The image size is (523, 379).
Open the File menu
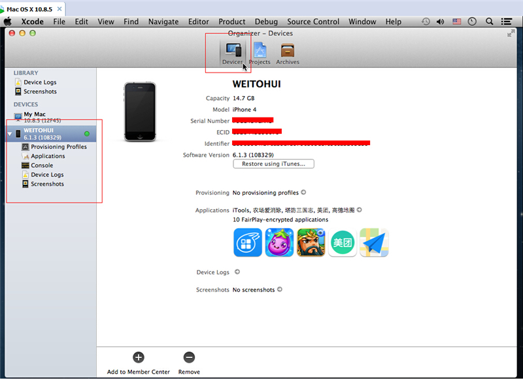point(59,22)
